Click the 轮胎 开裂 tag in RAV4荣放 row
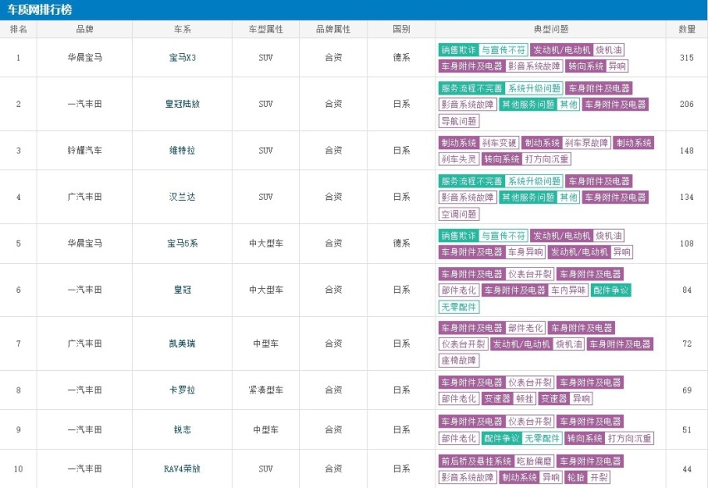This screenshot has height=488, width=708. tap(588, 477)
